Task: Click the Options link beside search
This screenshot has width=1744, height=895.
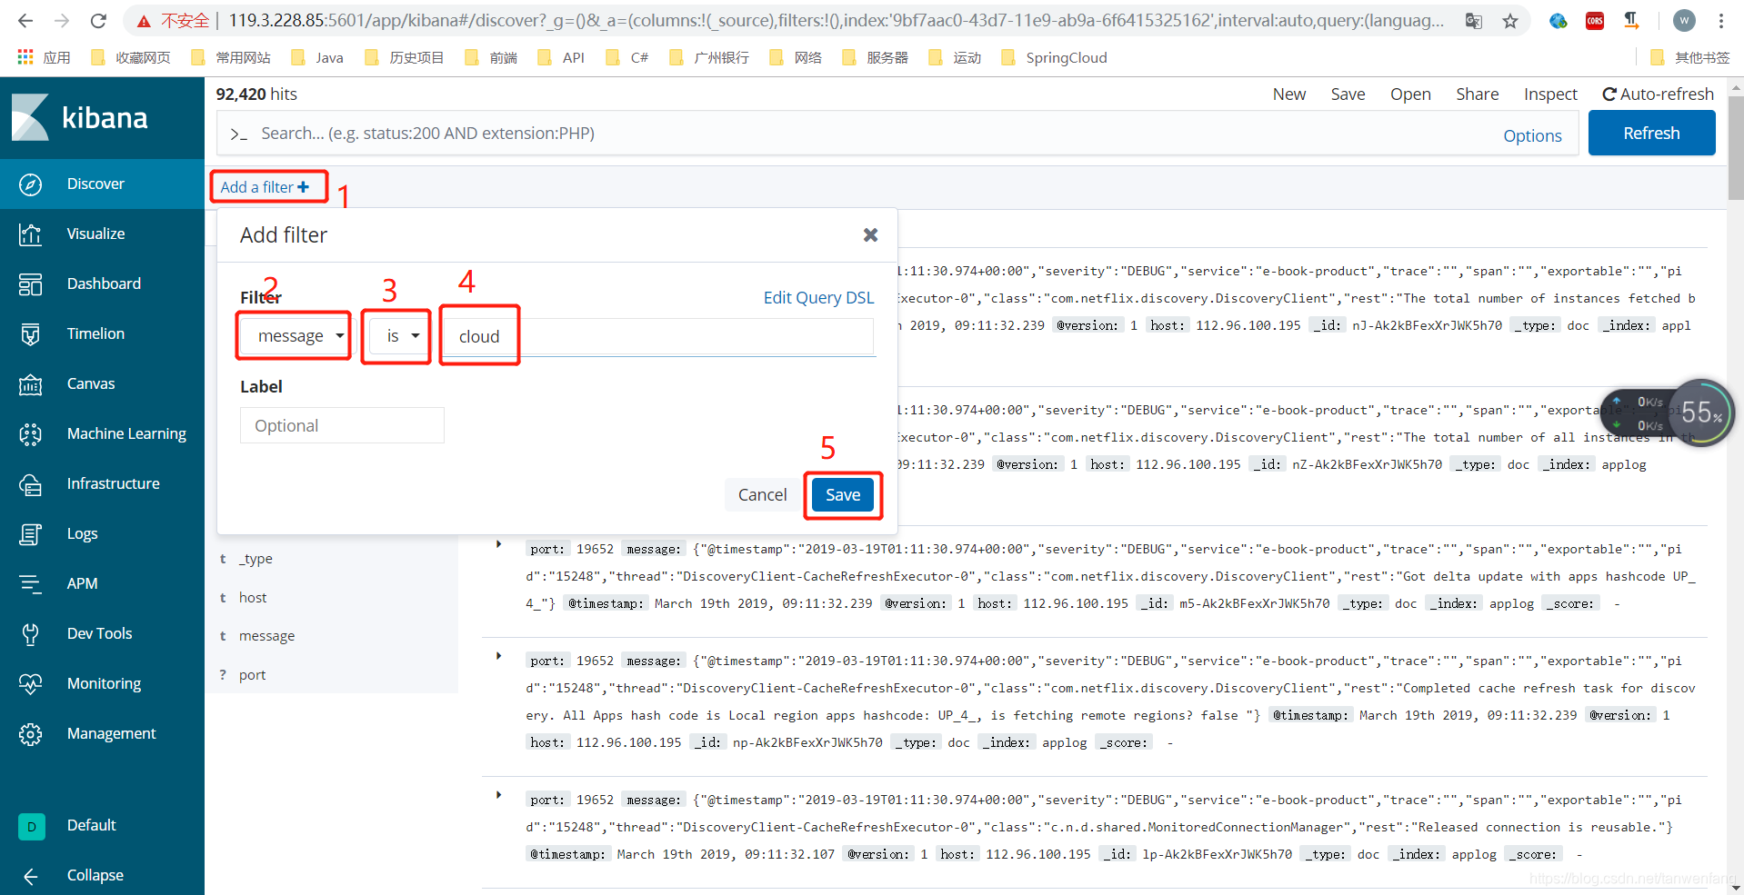Action: coord(1532,136)
